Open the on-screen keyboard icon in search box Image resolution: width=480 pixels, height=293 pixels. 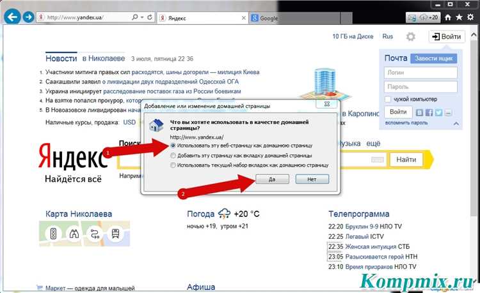click(x=377, y=160)
